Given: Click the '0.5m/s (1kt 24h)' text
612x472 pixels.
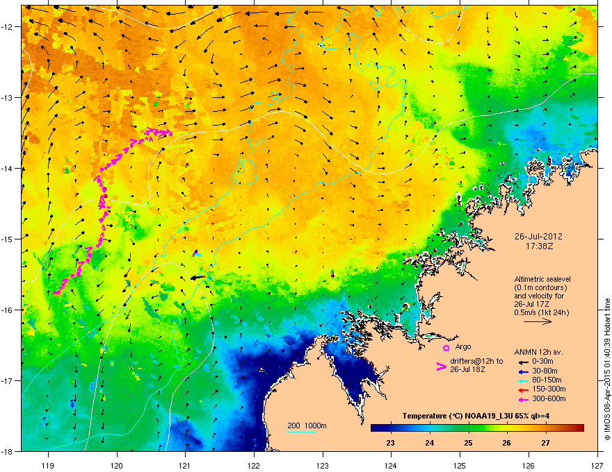Looking at the screenshot, I should coord(541,313).
